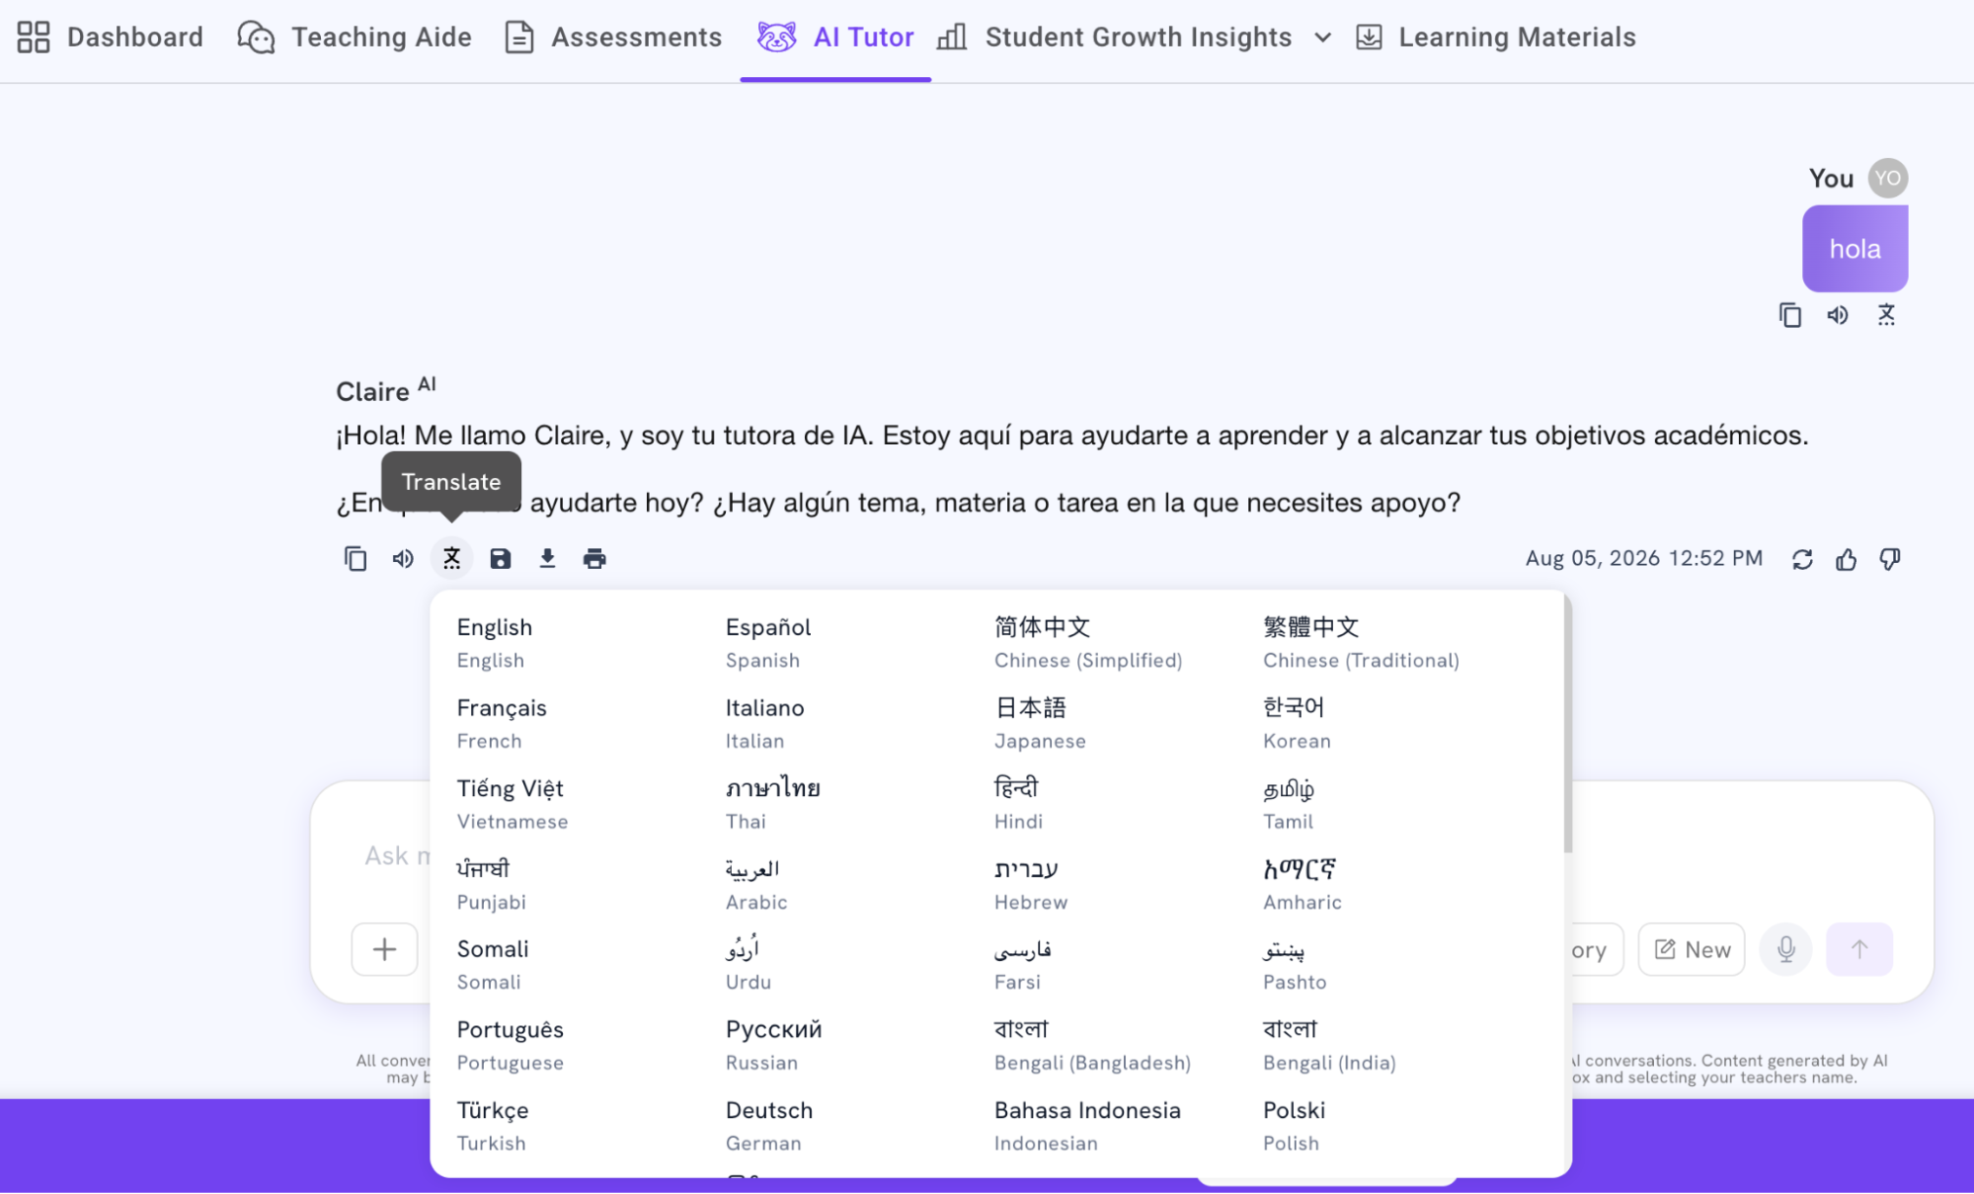The width and height of the screenshot is (1974, 1194).
Task: Select the AI Tutor tab
Action: (835, 38)
